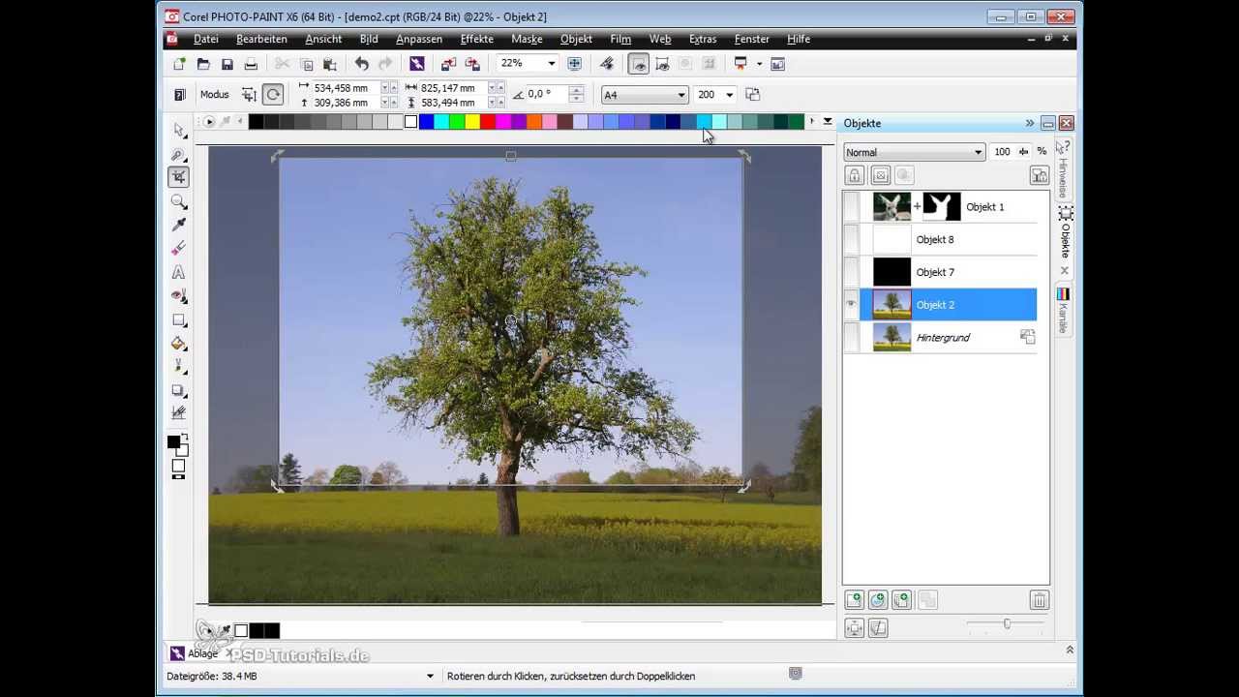Switch to the Kanäle docker tab
Screen dimensions: 1239x697
1063,312
